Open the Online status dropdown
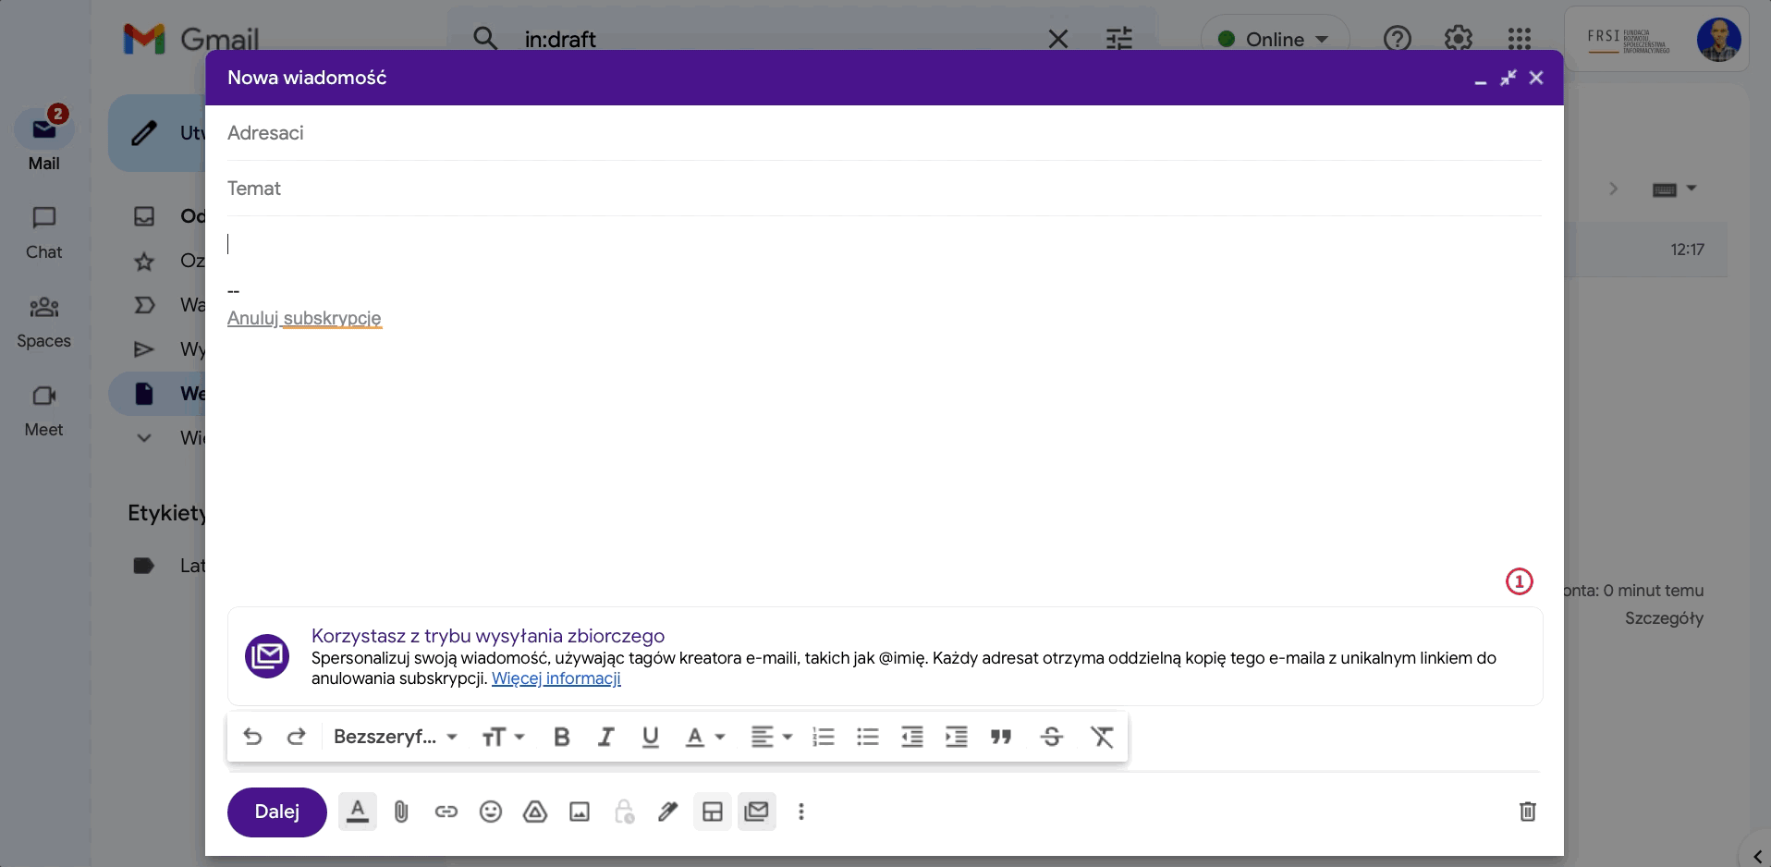The image size is (1771, 867). (1275, 39)
